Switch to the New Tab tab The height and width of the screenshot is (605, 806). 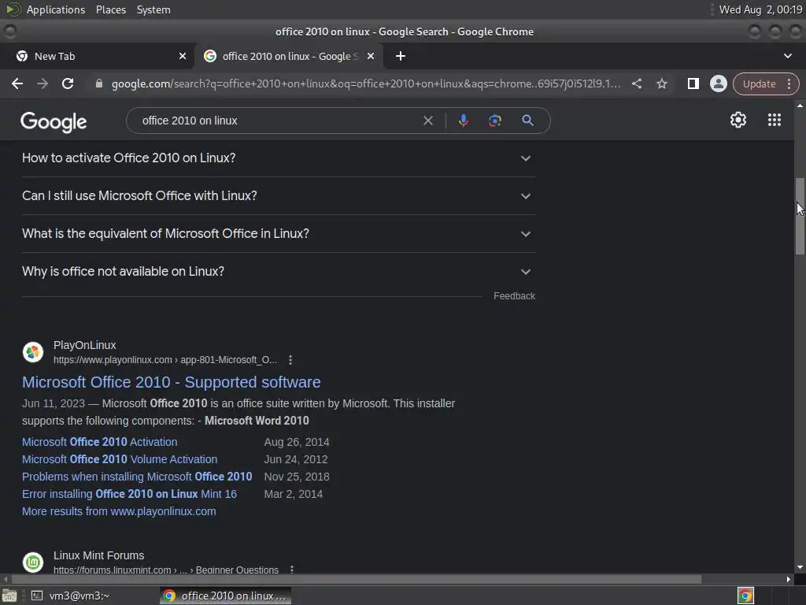(97, 56)
